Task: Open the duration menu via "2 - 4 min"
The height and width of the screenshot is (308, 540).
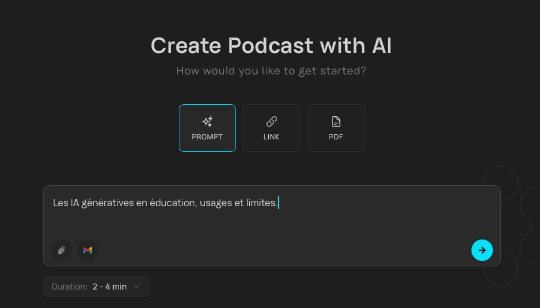Action: [110, 287]
